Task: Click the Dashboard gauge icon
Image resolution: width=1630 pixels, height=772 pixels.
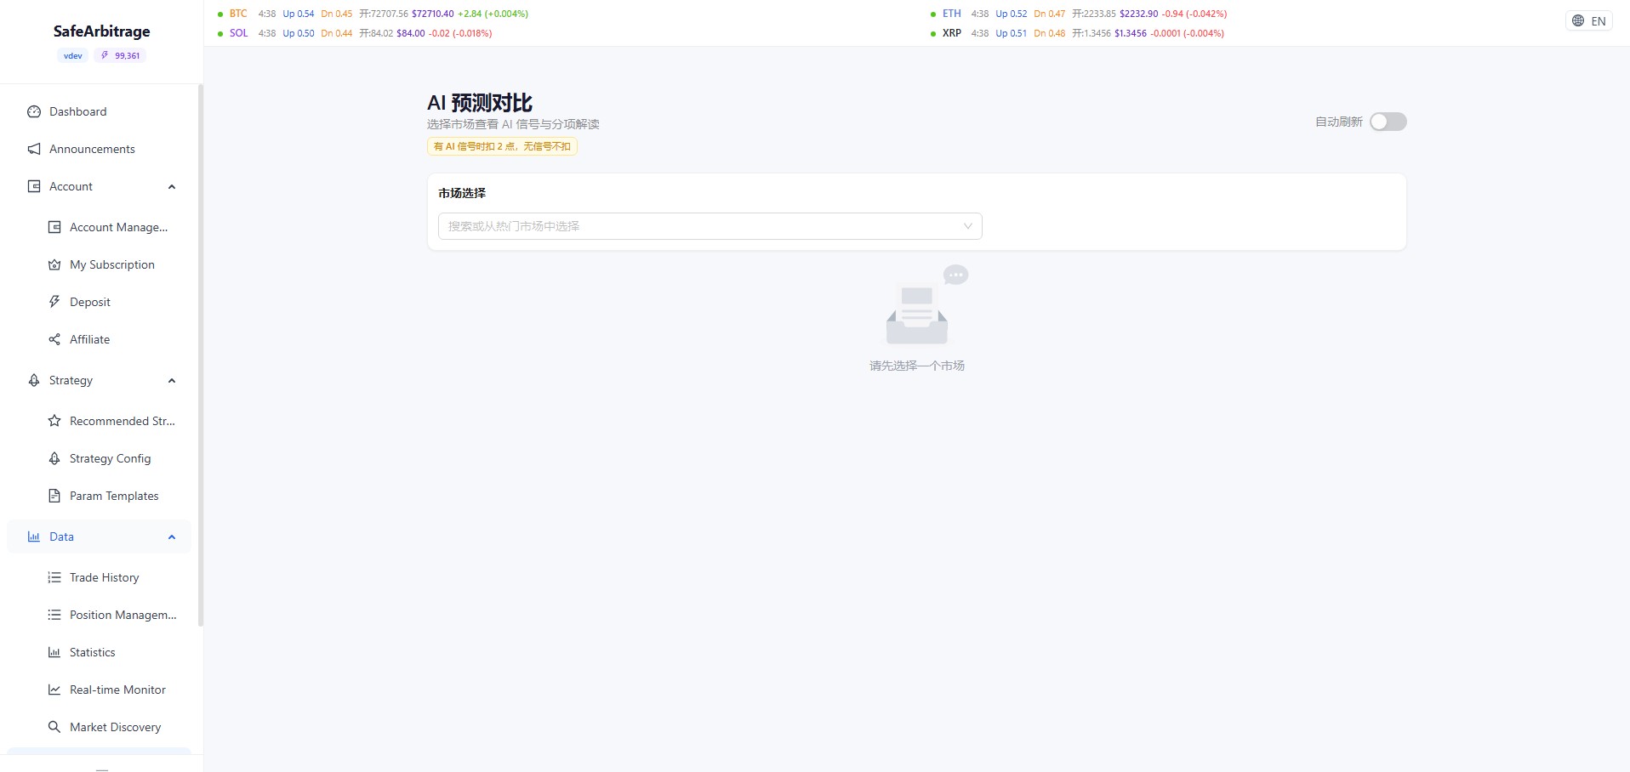Action: pos(34,111)
